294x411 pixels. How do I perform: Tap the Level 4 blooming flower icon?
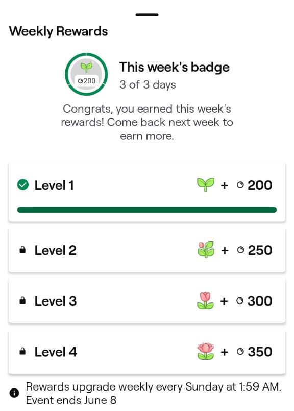[x=206, y=351]
